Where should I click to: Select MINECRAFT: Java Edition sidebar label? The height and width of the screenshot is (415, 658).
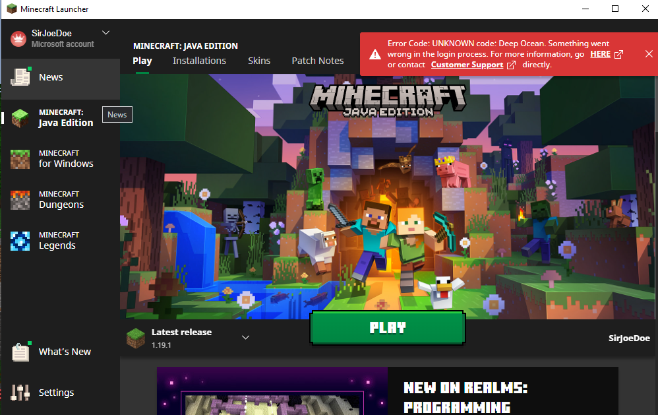66,118
